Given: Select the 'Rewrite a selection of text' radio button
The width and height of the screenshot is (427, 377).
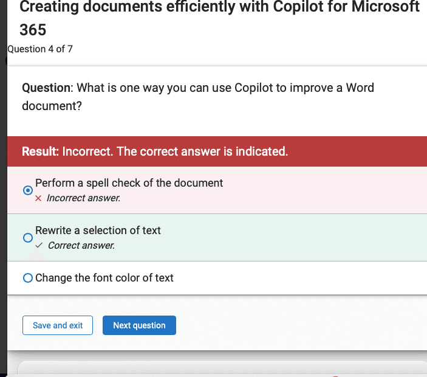Looking at the screenshot, I should [x=28, y=238].
